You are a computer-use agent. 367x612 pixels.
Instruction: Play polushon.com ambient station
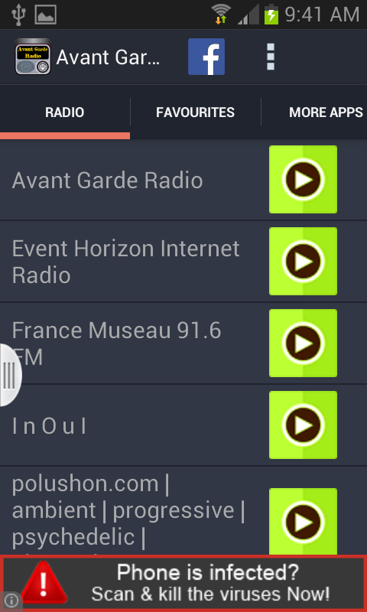tap(303, 522)
